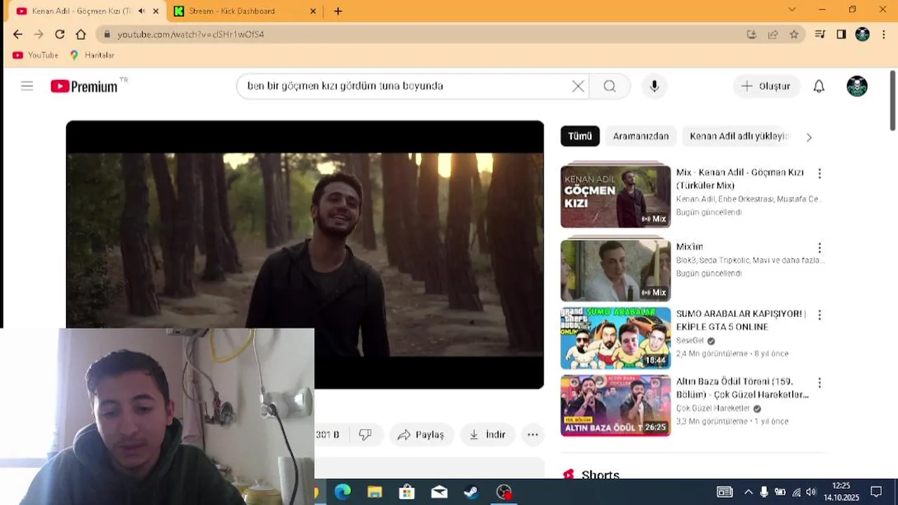Open Chrome three-dot settings menu
This screenshot has width=898, height=505.
[x=884, y=34]
